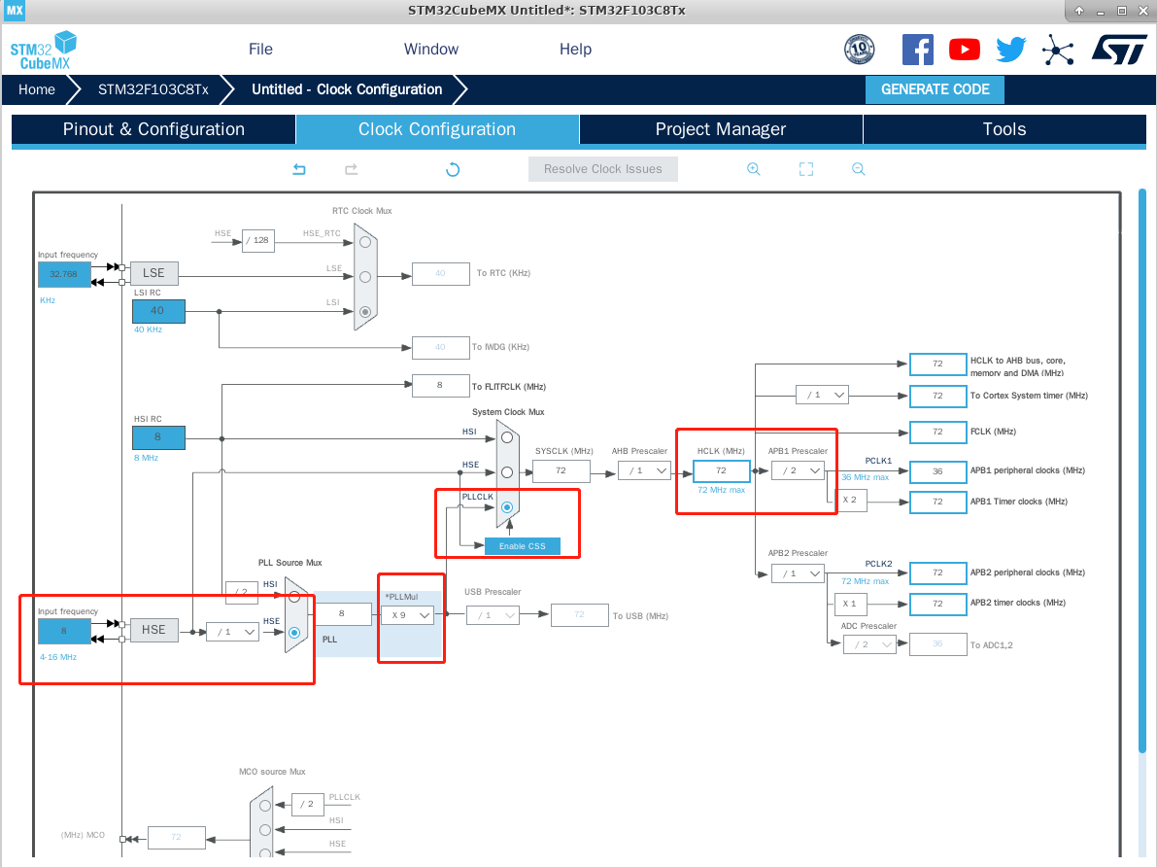
Task: Undo the last clock change
Action: (299, 169)
